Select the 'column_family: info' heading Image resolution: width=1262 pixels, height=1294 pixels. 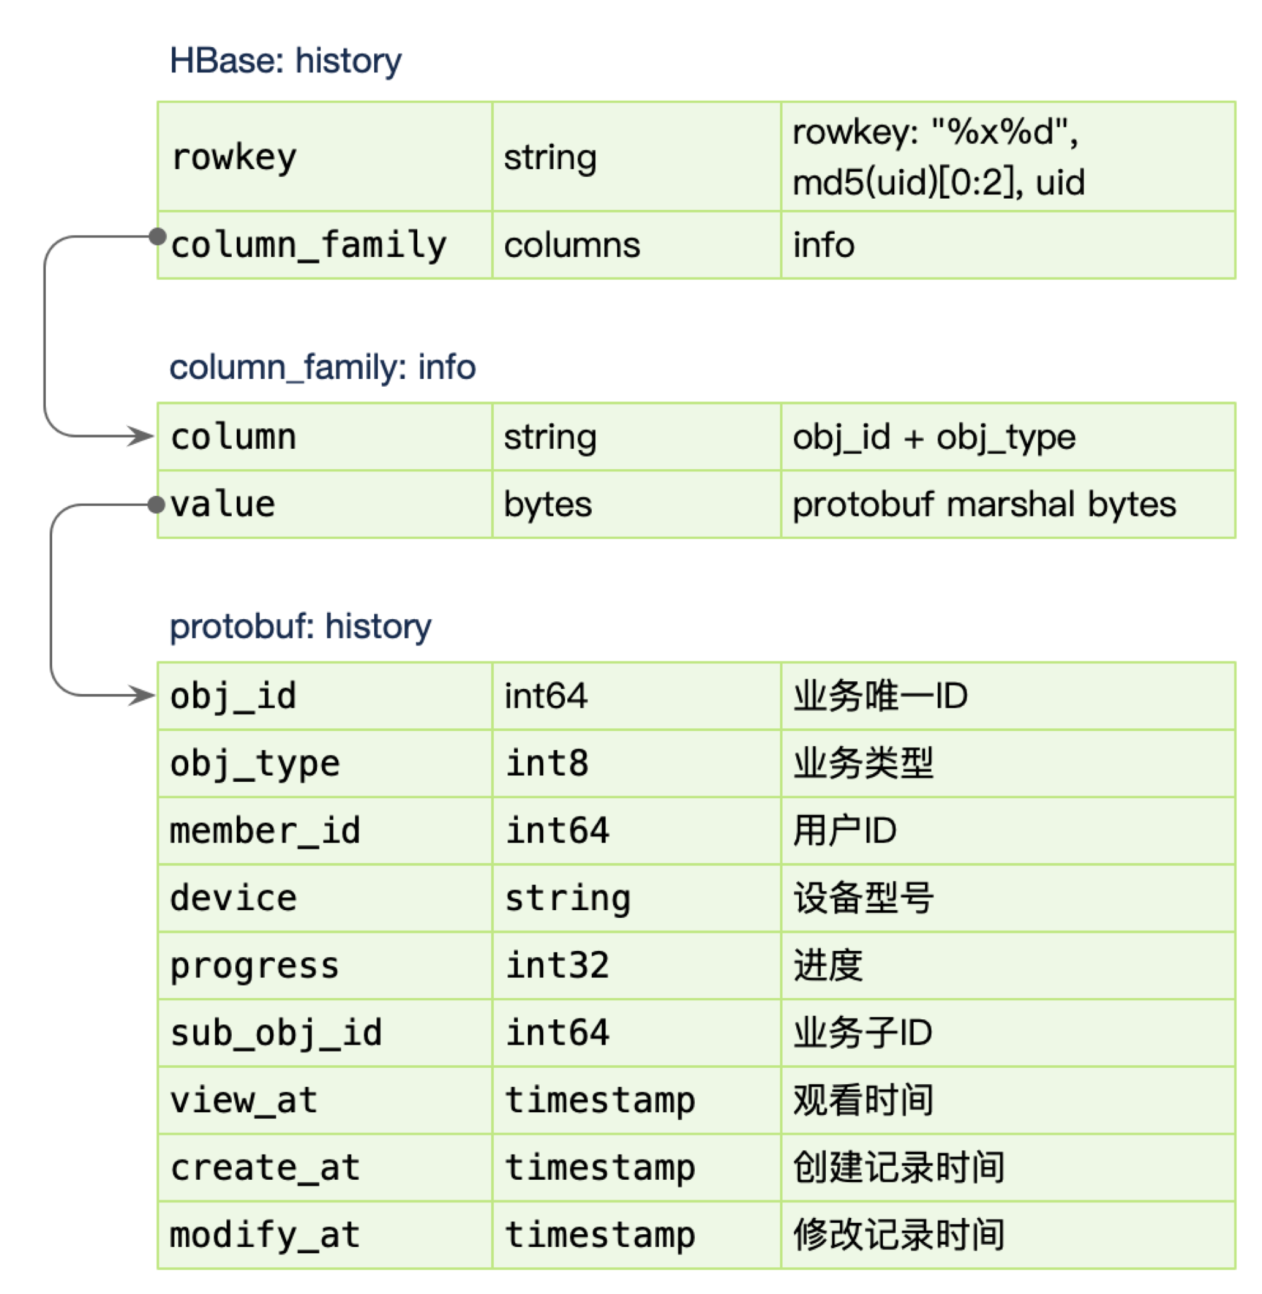323,367
